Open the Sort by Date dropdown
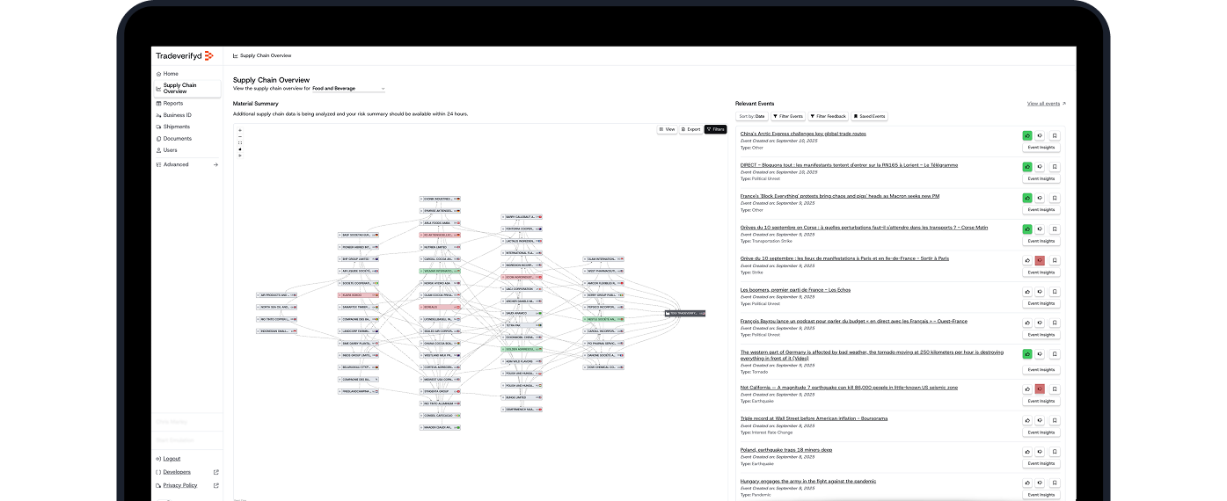Screen dimensions: 1227x501 point(752,116)
